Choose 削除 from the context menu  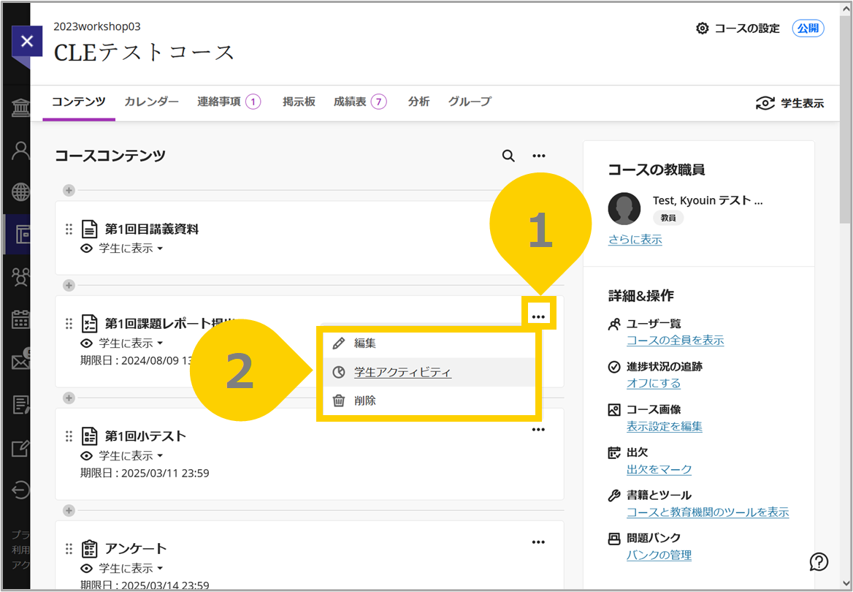(429, 401)
